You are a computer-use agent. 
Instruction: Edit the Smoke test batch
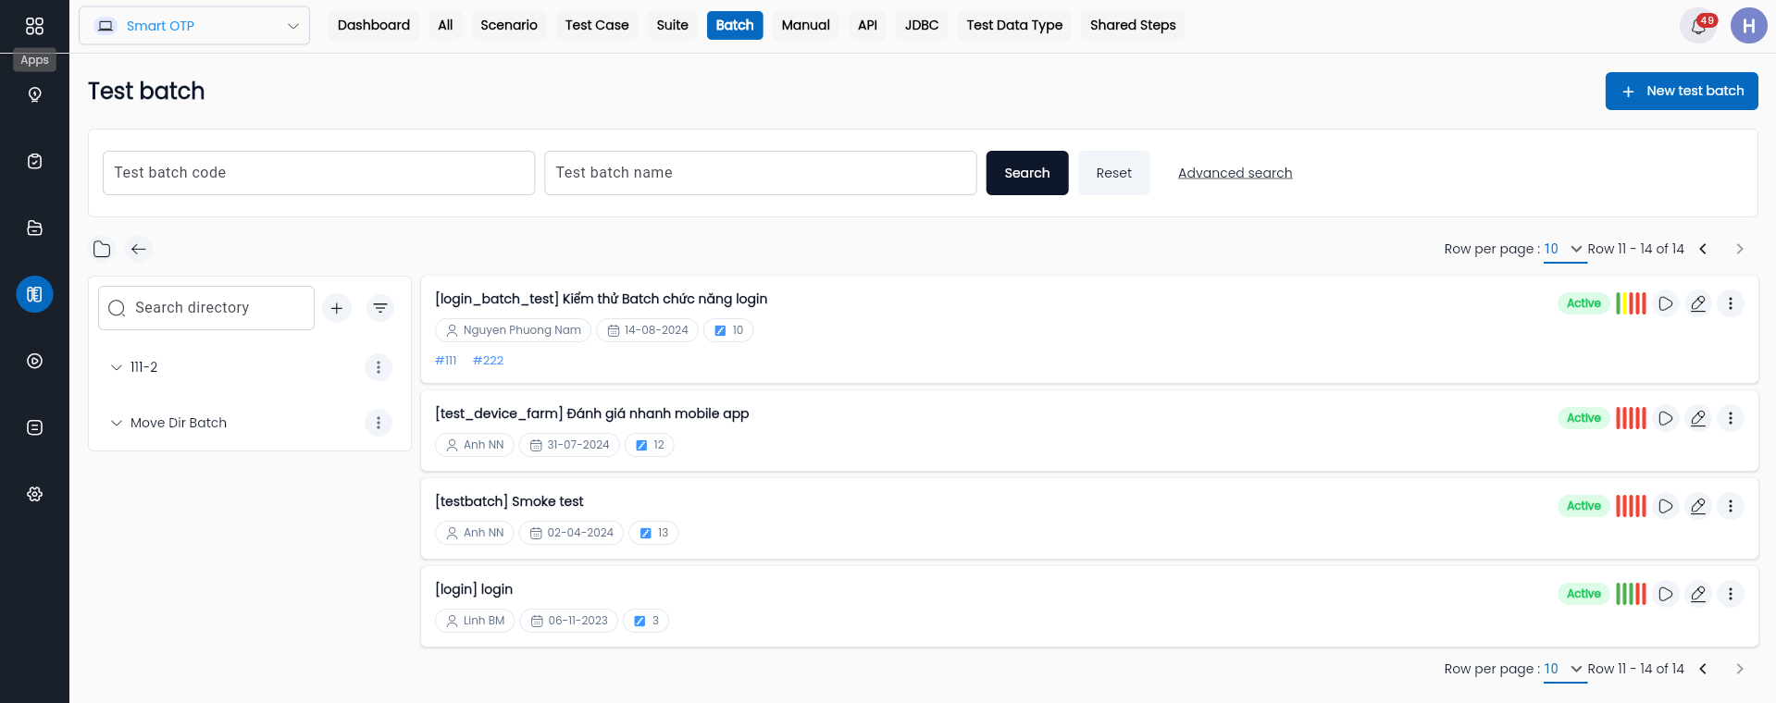point(1697,506)
